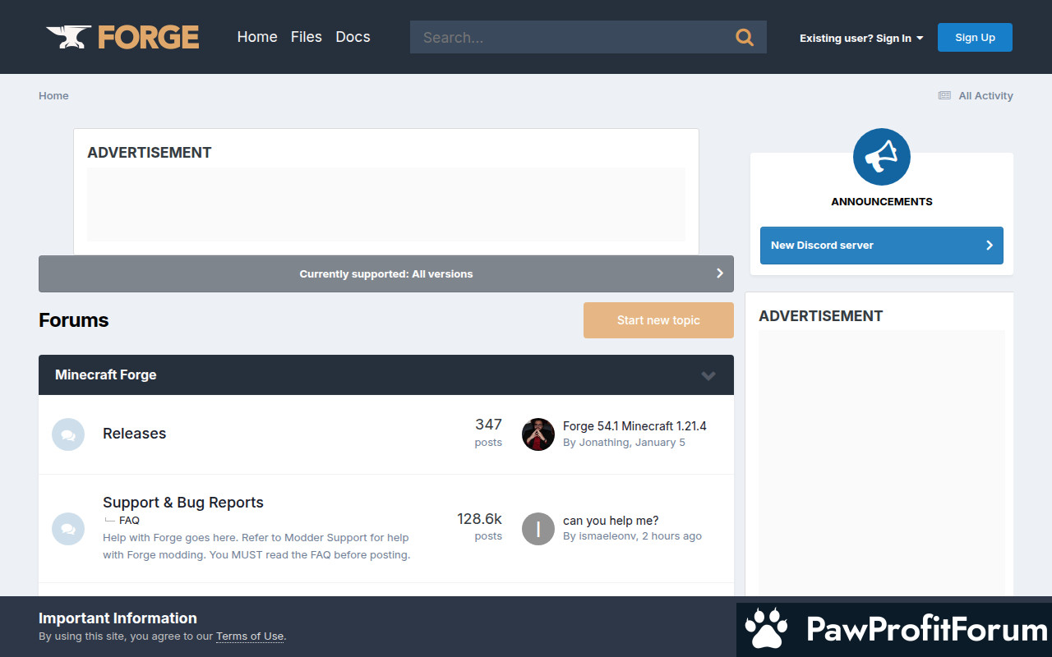The width and height of the screenshot is (1052, 657).
Task: Click the chevron on Currently supported bar
Action: 720,273
